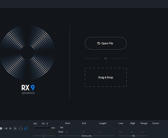168x138 pixels.
Task: Click the High frequency value field
Action: tap(132, 132)
